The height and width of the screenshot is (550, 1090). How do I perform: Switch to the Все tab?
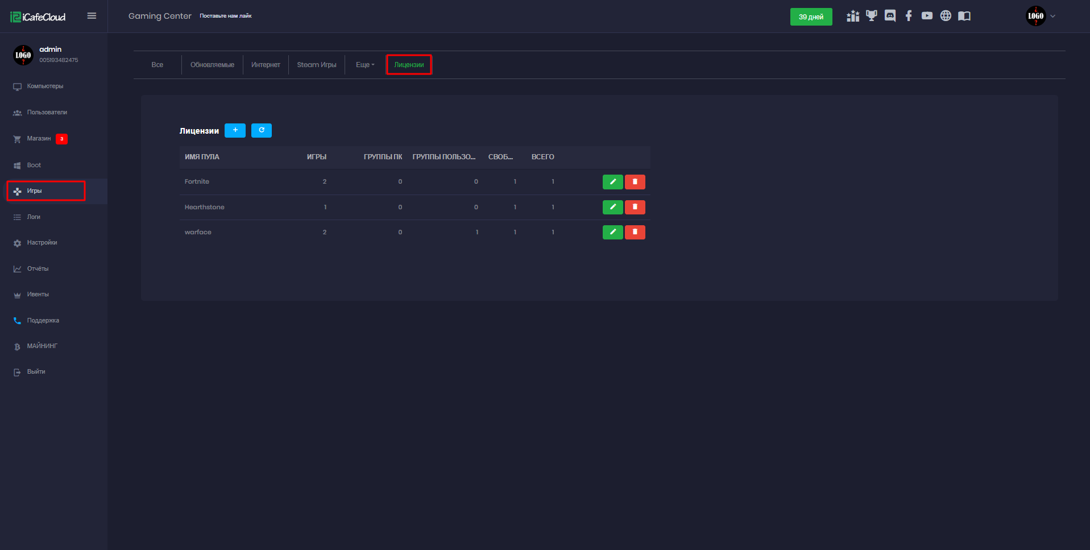[x=158, y=65]
